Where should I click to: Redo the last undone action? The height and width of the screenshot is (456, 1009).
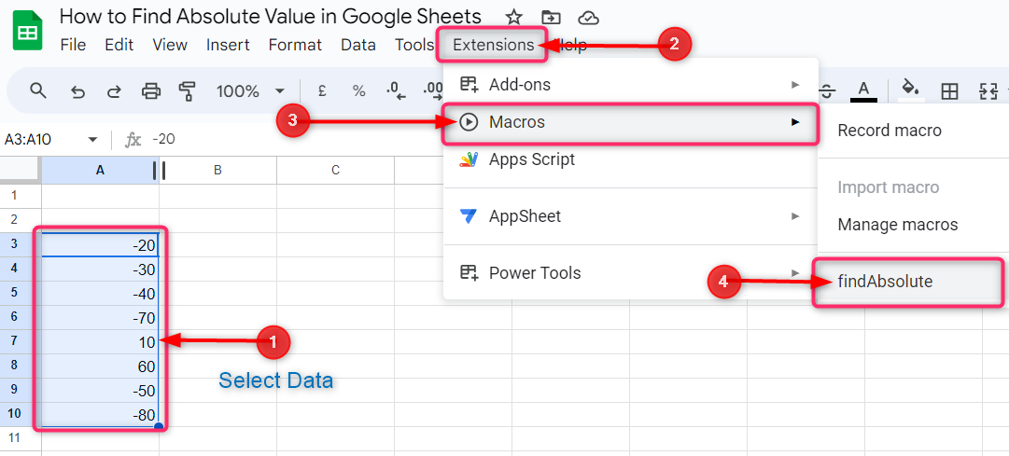click(114, 90)
